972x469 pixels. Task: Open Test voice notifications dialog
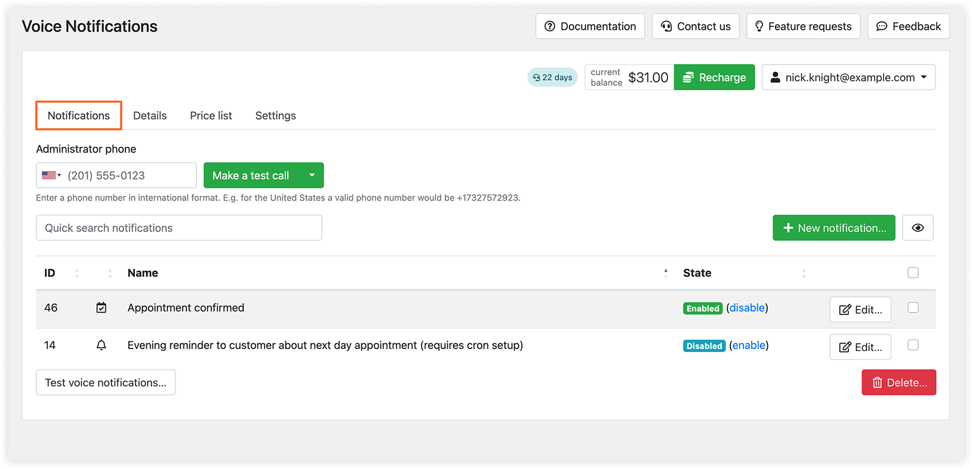click(x=106, y=382)
